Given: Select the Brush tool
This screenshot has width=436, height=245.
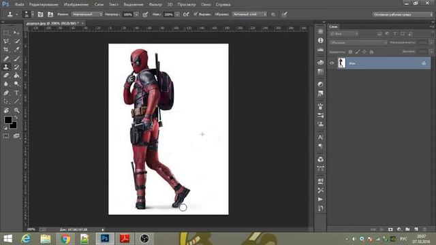Looking at the screenshot, I should click(x=16, y=59).
